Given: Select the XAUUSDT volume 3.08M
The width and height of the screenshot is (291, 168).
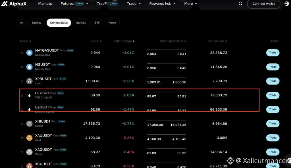Looking at the screenshot, I should [222, 138].
